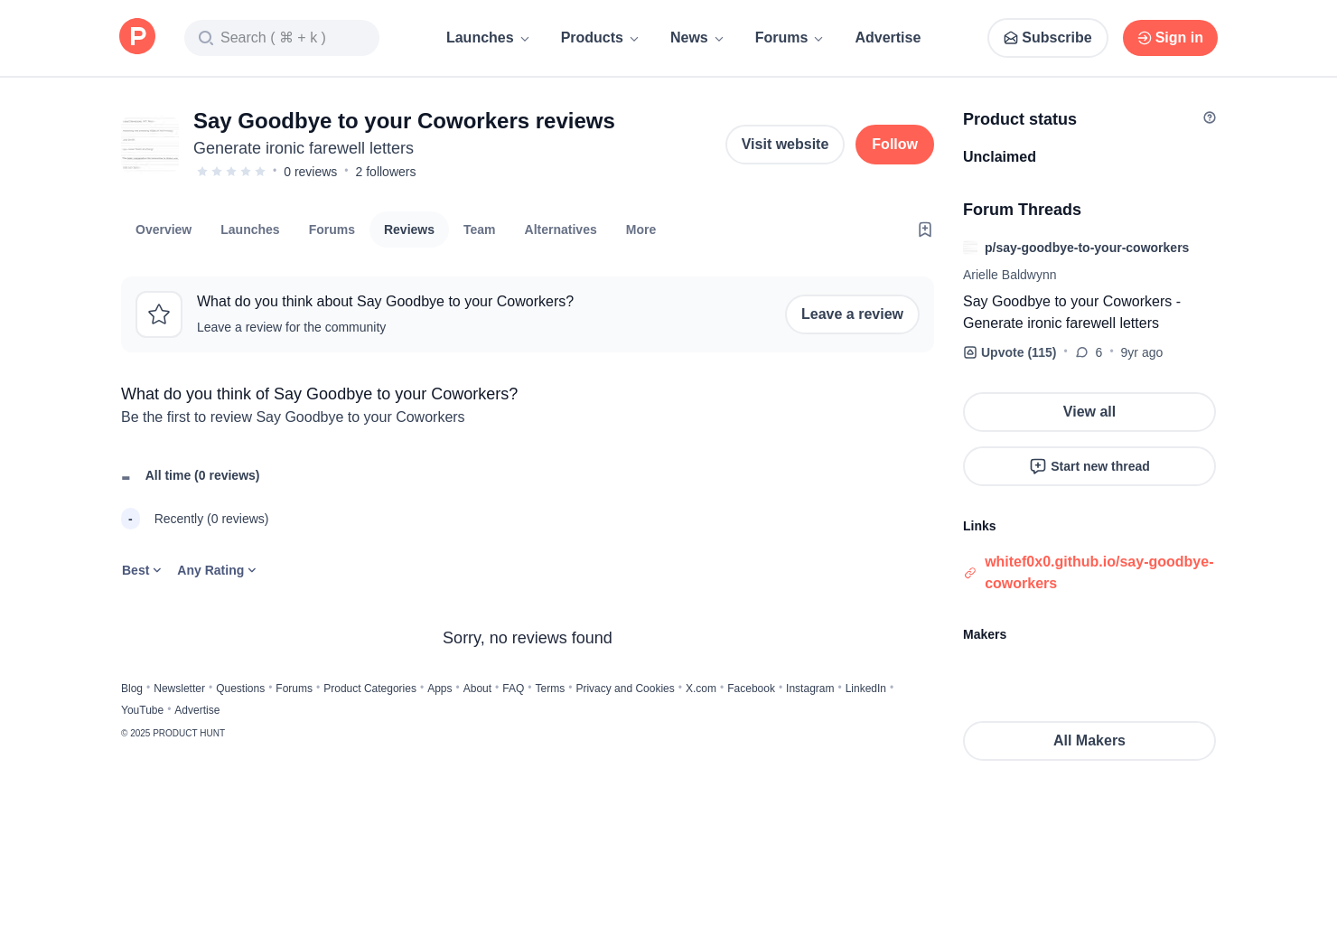Click the Upvote (115) icon
The height and width of the screenshot is (937, 1337).
pos(970,352)
